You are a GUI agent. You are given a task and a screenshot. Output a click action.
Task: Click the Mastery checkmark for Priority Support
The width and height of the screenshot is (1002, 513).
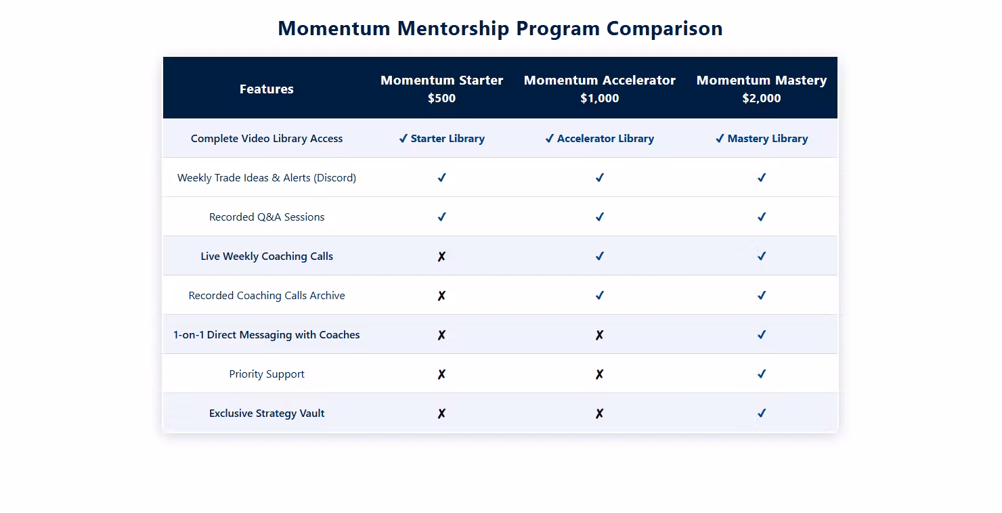click(x=762, y=374)
